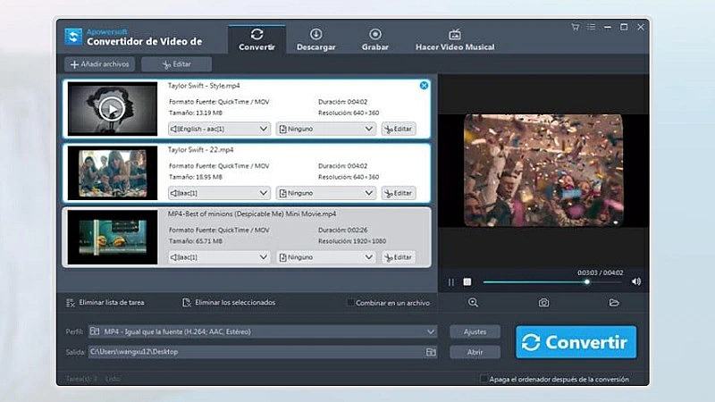Viewport: 715px width, 402px height.
Task: Check Apaga el ordenador después de la conversión
Action: coord(484,379)
